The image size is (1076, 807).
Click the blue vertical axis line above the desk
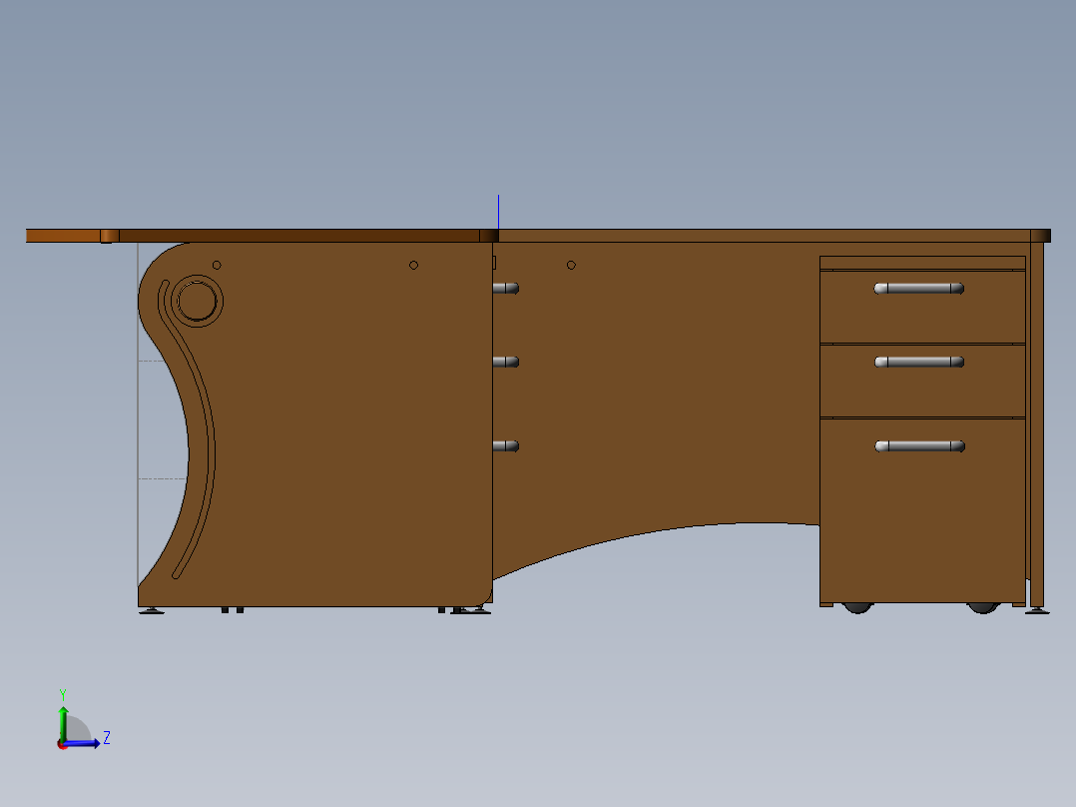pos(498,212)
